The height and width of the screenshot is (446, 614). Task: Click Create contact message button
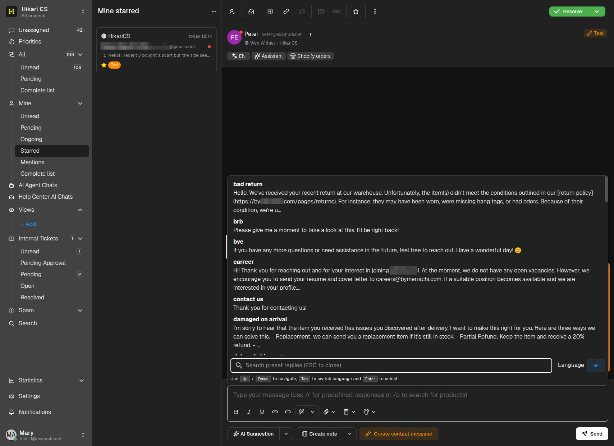pyautogui.click(x=399, y=434)
